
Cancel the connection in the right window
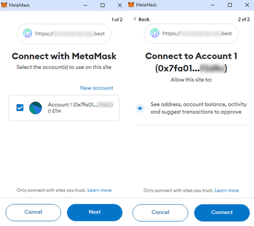(160, 212)
